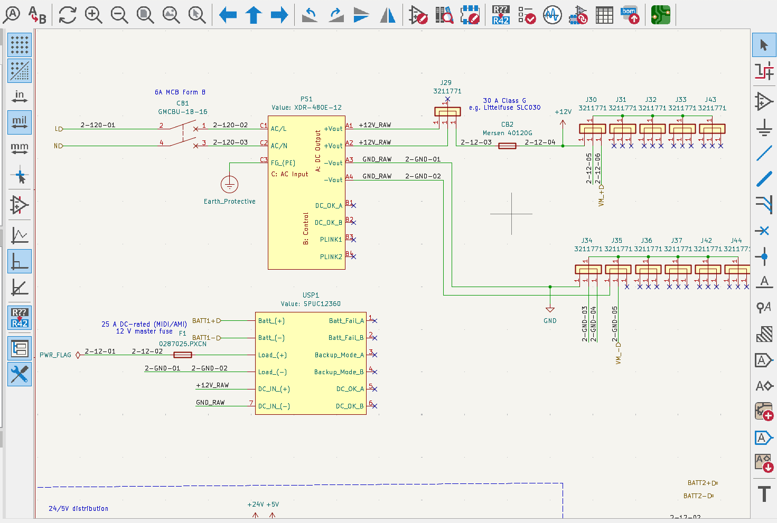This screenshot has height=523, width=777.
Task: Toggle grid display dots
Action: [20, 45]
